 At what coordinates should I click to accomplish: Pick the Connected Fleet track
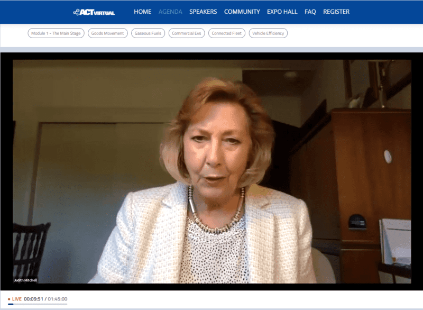coord(227,33)
